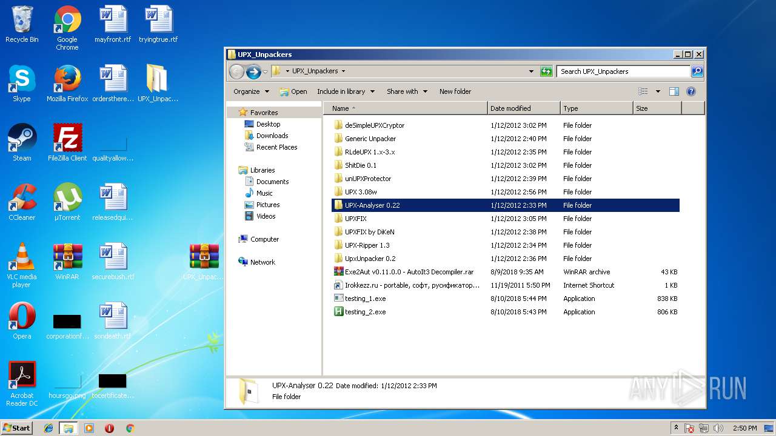Open the UPX_Unpac... folder on the desktop
Image resolution: width=776 pixels, height=436 pixels.
pos(158,84)
